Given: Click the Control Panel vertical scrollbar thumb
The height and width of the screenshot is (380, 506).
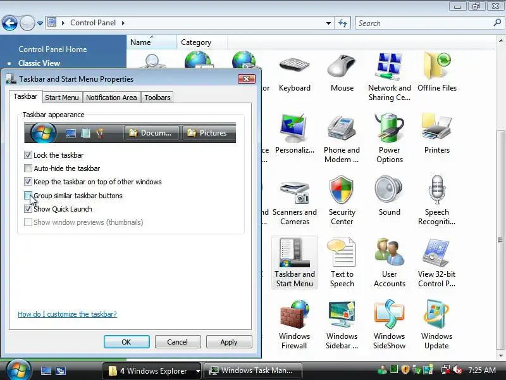Looking at the screenshot, I should [500, 239].
